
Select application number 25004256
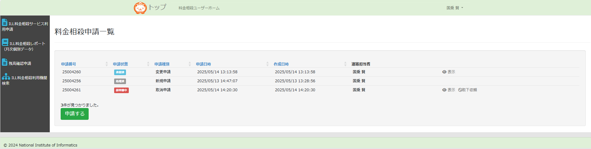pyautogui.click(x=72, y=81)
